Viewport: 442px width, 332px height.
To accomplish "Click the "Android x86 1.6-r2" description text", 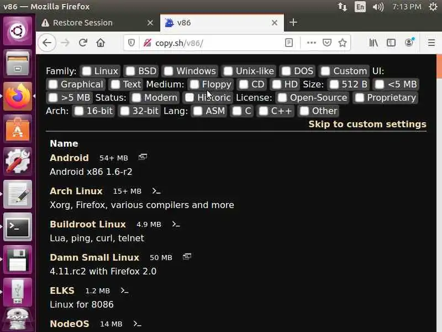I will pyautogui.click(x=91, y=172).
